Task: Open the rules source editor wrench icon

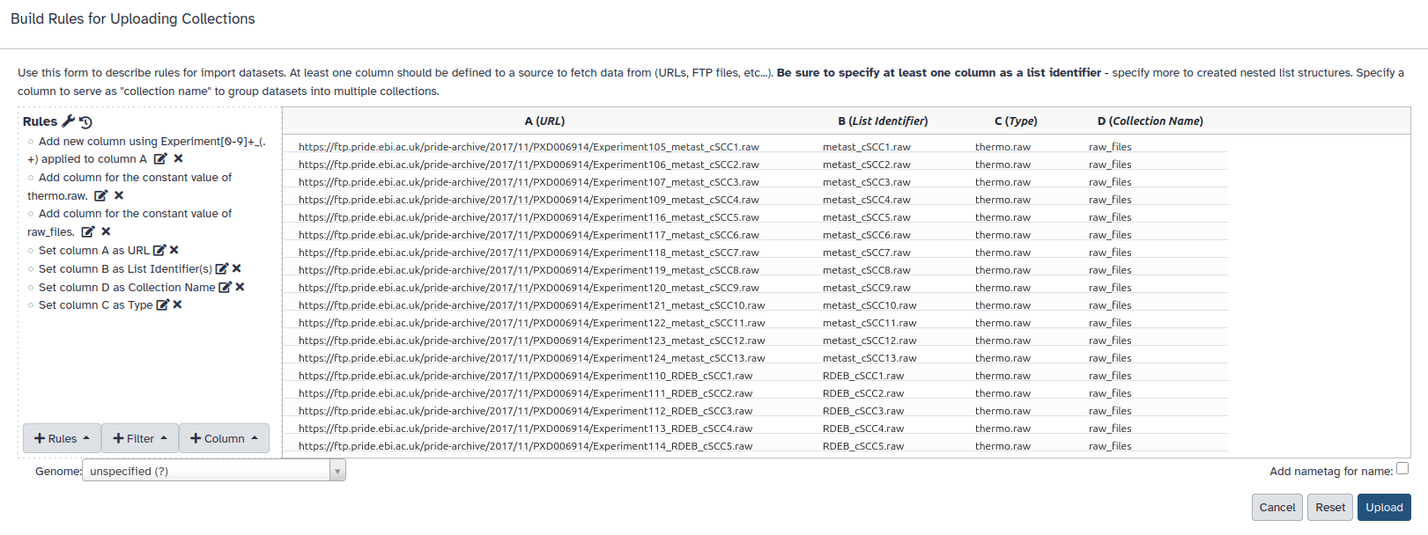Action: [68, 121]
